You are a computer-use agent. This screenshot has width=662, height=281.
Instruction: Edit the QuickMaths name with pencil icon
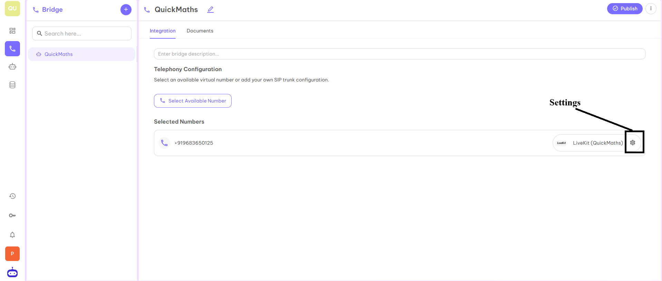tap(211, 10)
